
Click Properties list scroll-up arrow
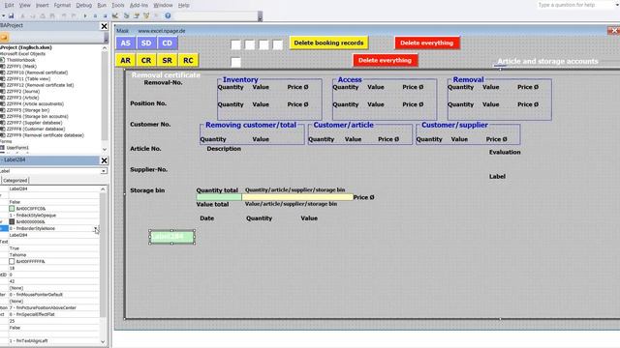coord(103,189)
